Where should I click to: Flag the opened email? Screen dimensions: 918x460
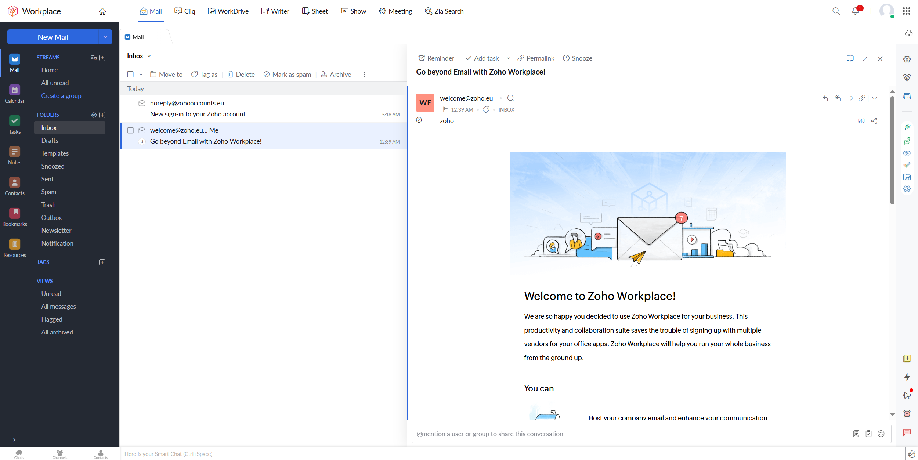coord(445,109)
